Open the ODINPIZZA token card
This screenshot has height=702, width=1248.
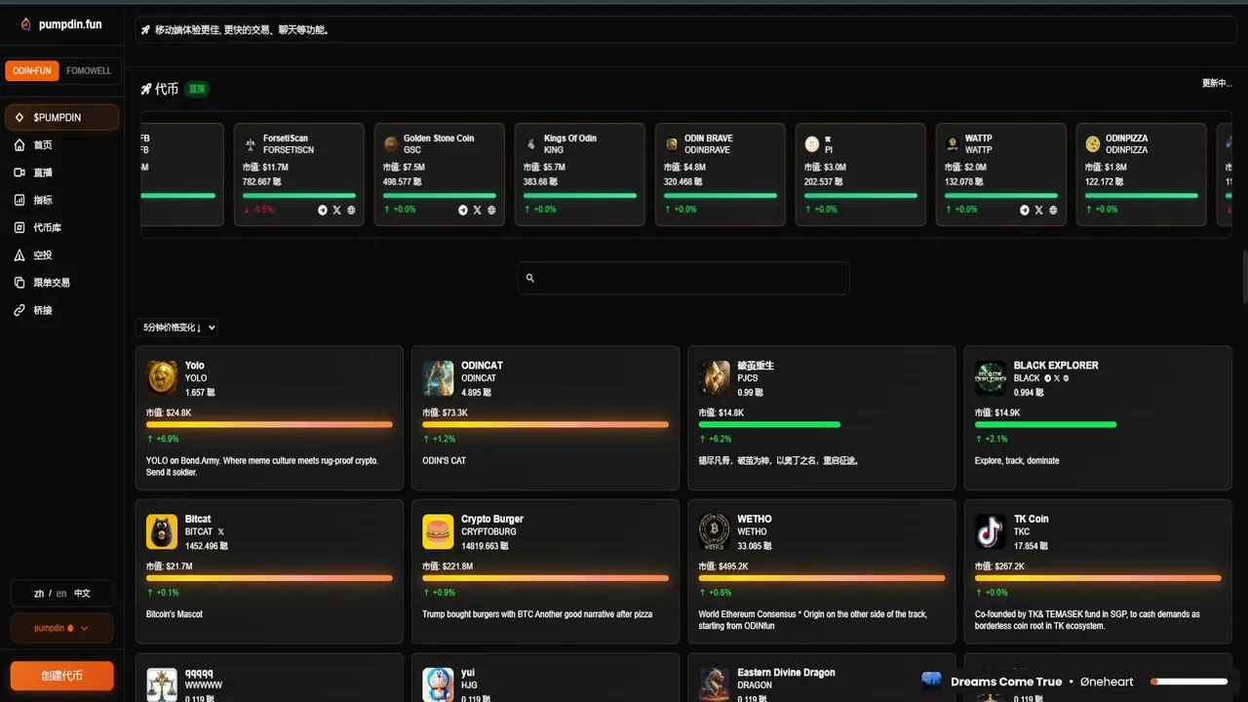point(1141,175)
